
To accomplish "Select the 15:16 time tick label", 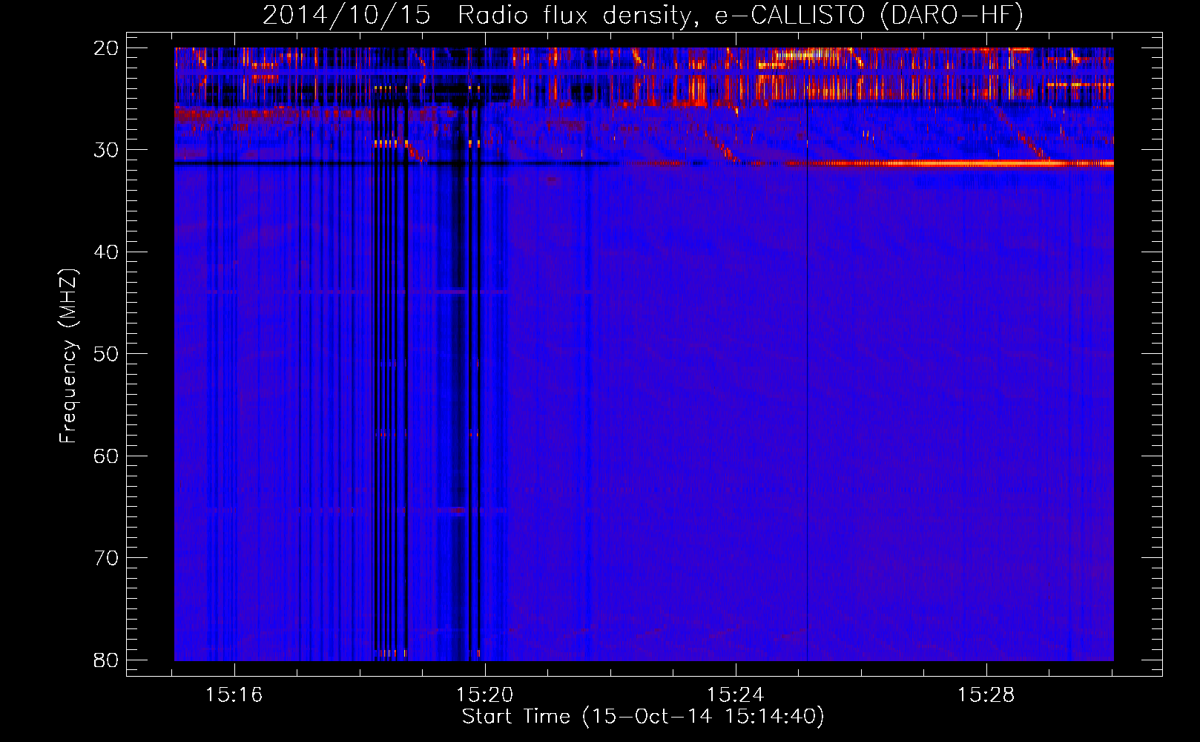I will pos(234,695).
